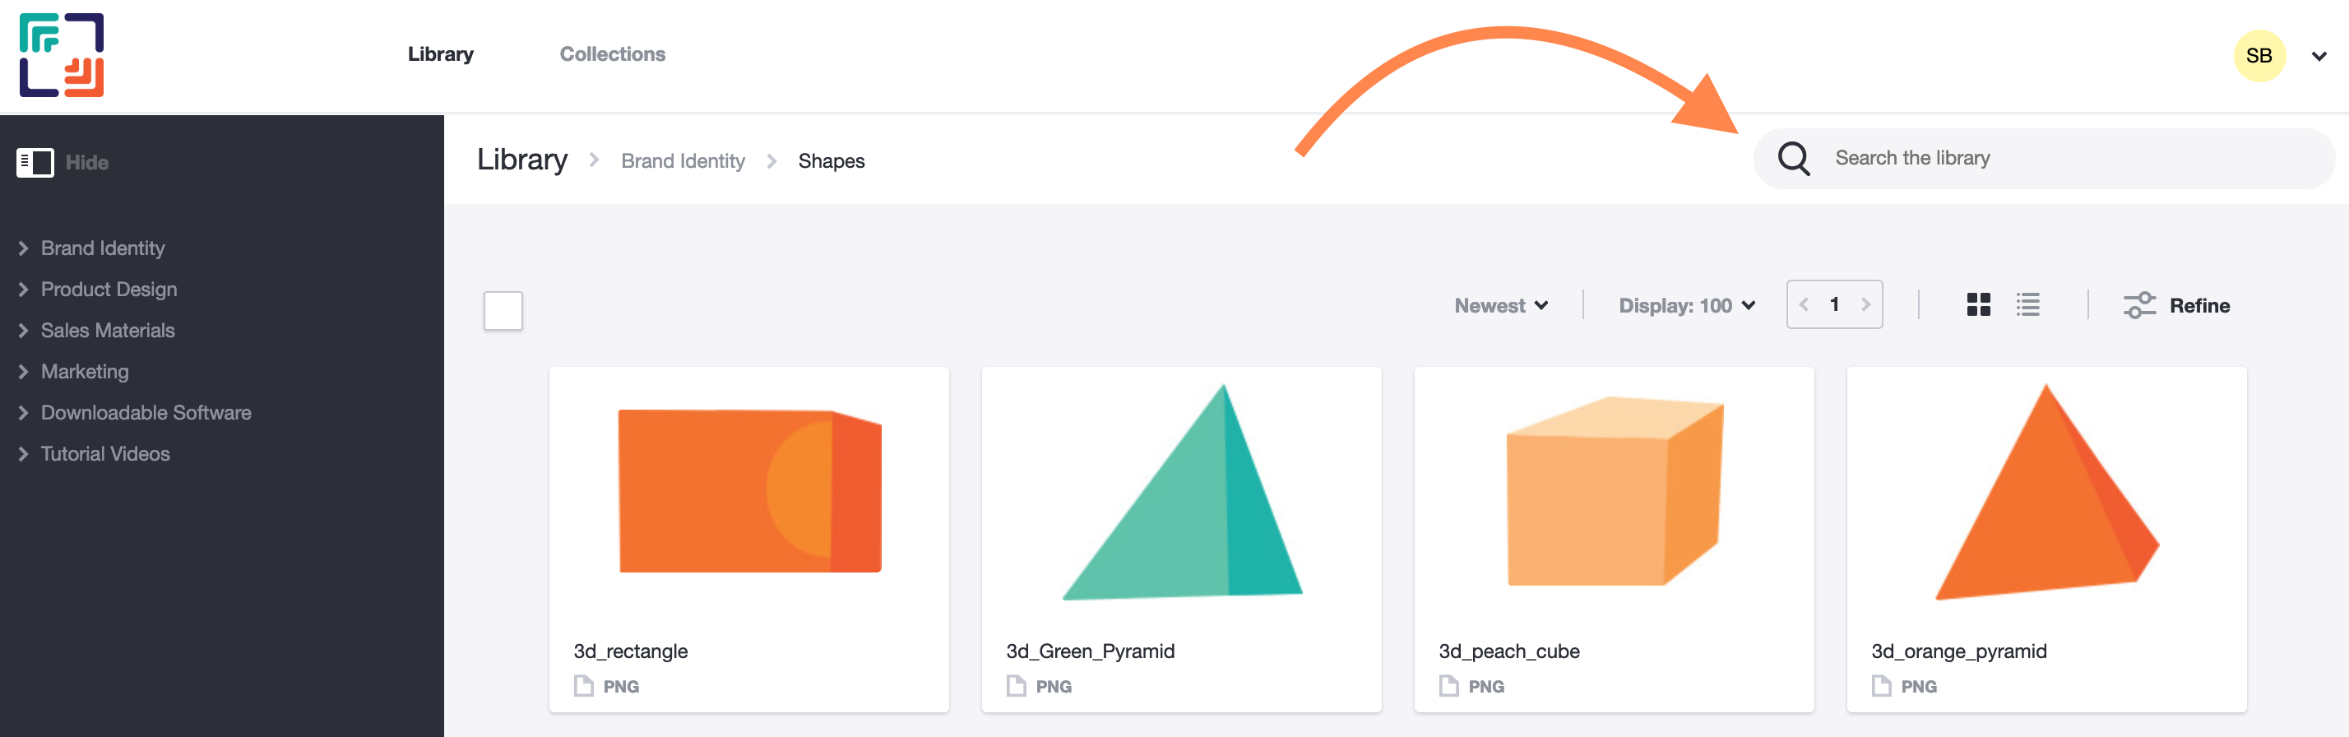
Task: Select Tutorial Videos folder
Action: 105,453
